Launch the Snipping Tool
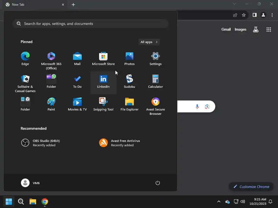The height and width of the screenshot is (208, 278). tap(103, 104)
